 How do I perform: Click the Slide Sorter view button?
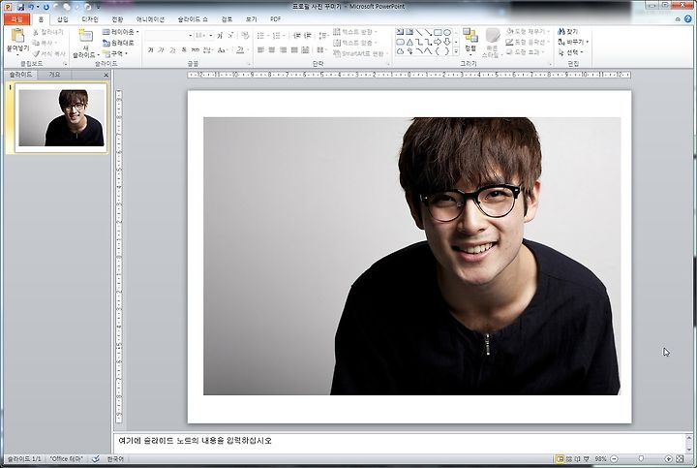pyautogui.click(x=569, y=458)
